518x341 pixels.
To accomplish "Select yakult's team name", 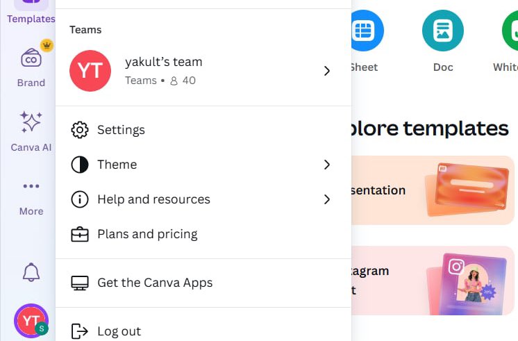I will click(x=164, y=62).
